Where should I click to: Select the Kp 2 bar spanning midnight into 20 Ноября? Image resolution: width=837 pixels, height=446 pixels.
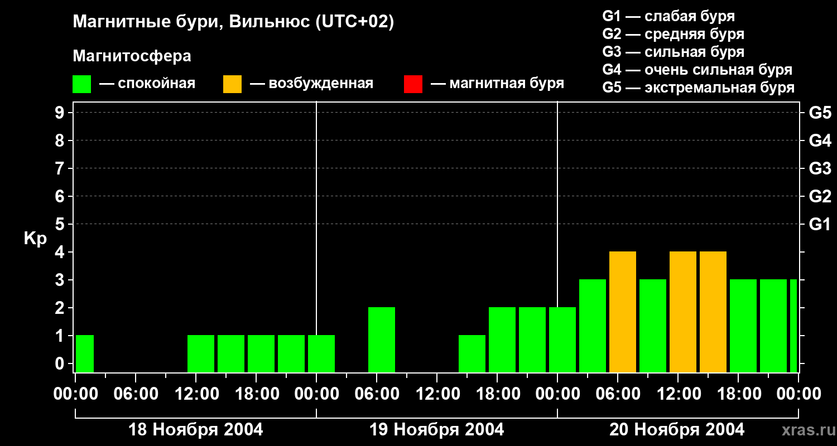[x=562, y=340]
